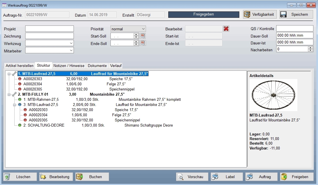
Task: Click the red X next to Bearbeitet
Action: pyautogui.click(x=226, y=29)
